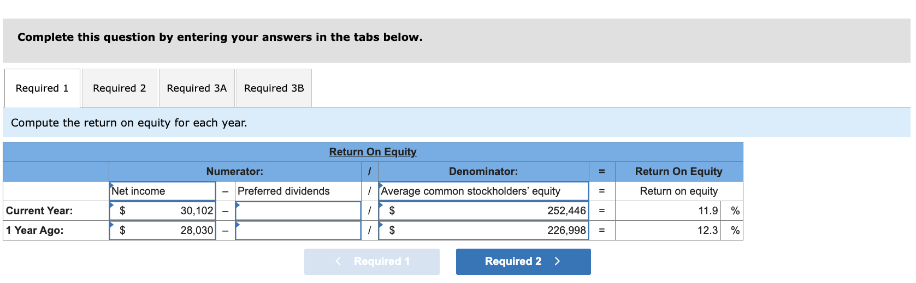Click the Complete this question instruction banner
Image resolution: width=916 pixels, height=283 pixels.
coord(457,40)
